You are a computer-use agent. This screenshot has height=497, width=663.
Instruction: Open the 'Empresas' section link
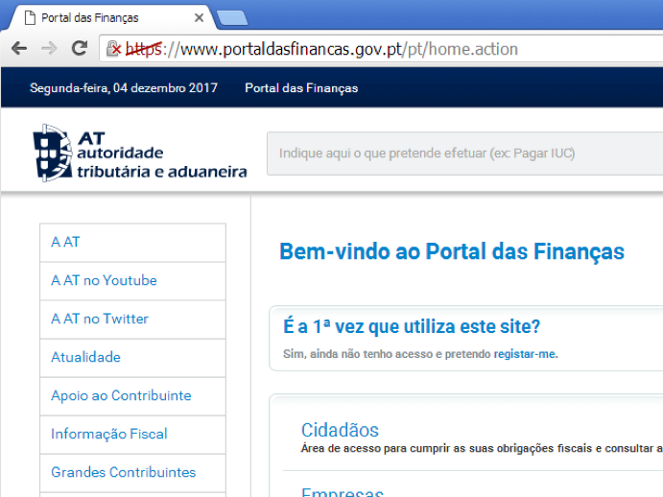point(343,492)
